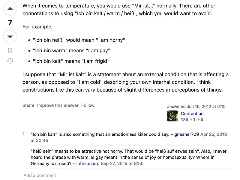
Task: Open Improve this answer
Action: (x=58, y=105)
